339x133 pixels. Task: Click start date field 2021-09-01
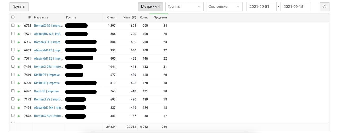point(261,7)
